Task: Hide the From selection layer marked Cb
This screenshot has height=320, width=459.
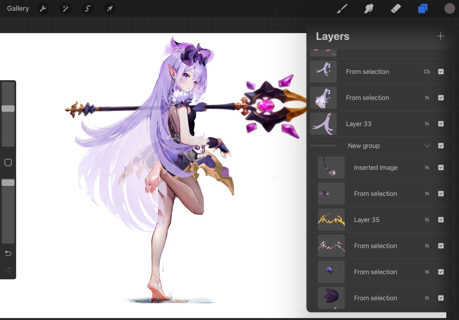Action: (x=441, y=72)
